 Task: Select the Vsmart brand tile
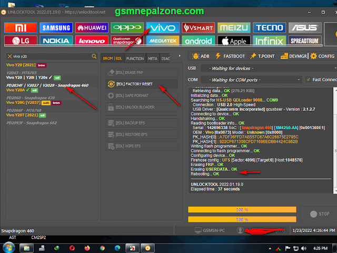coord(199,28)
